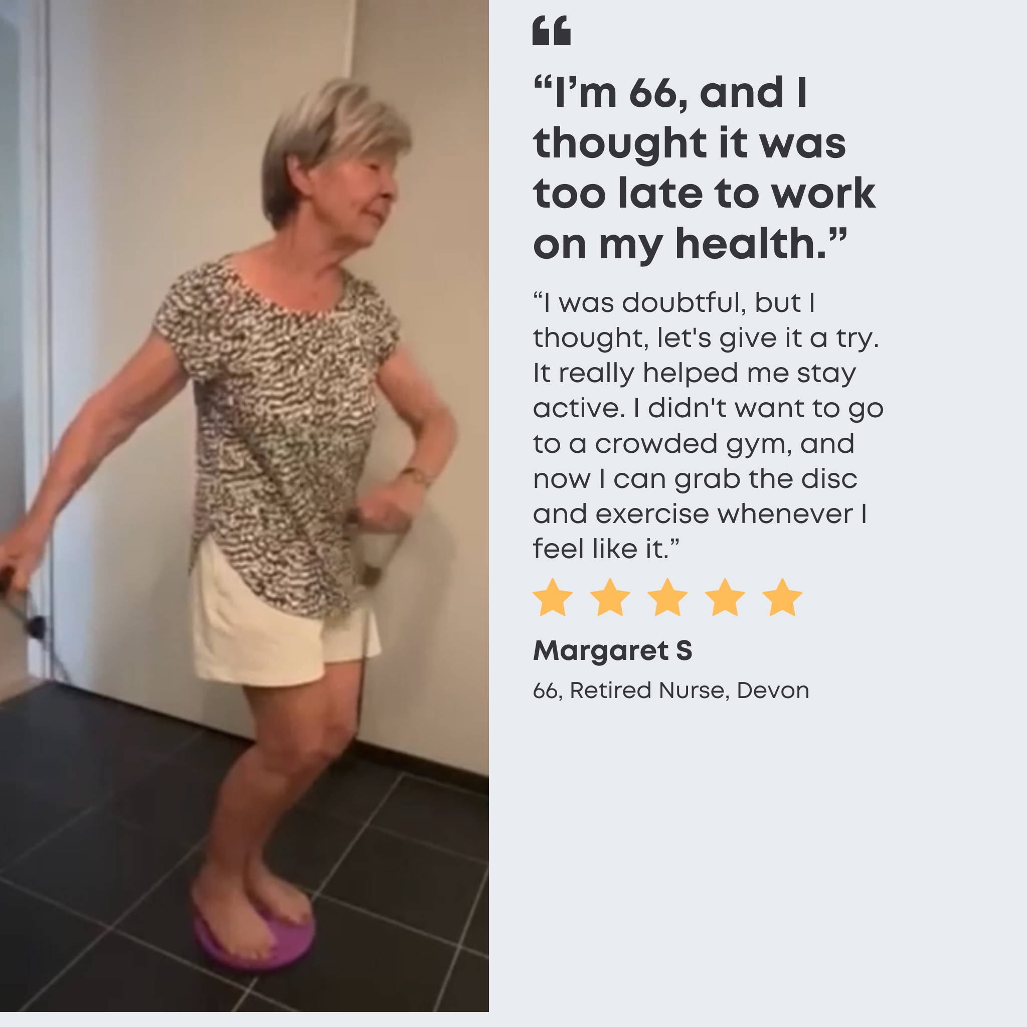
Task: Click the empty grey area below caption
Action: pyautogui.click(x=758, y=861)
